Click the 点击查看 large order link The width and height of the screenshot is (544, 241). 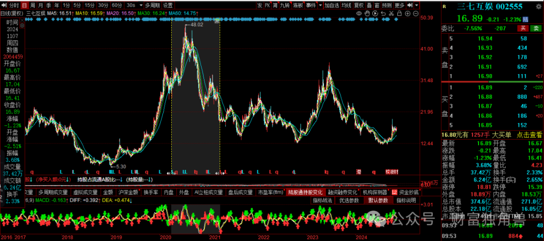(530, 134)
